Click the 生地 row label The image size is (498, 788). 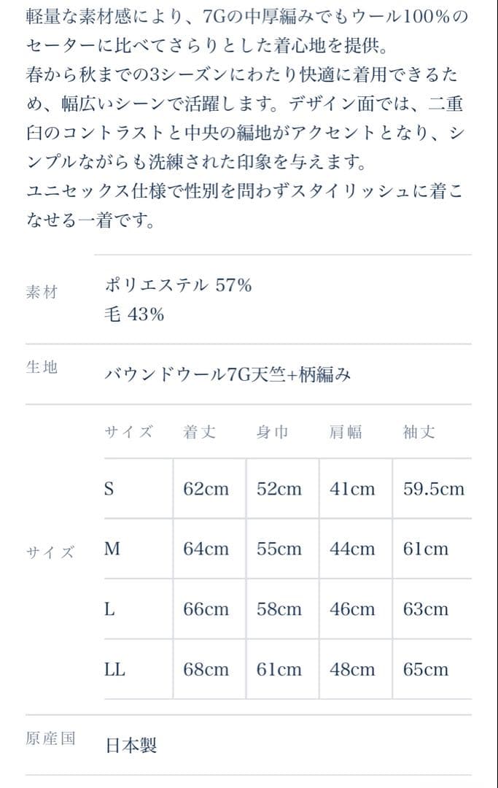(x=41, y=367)
